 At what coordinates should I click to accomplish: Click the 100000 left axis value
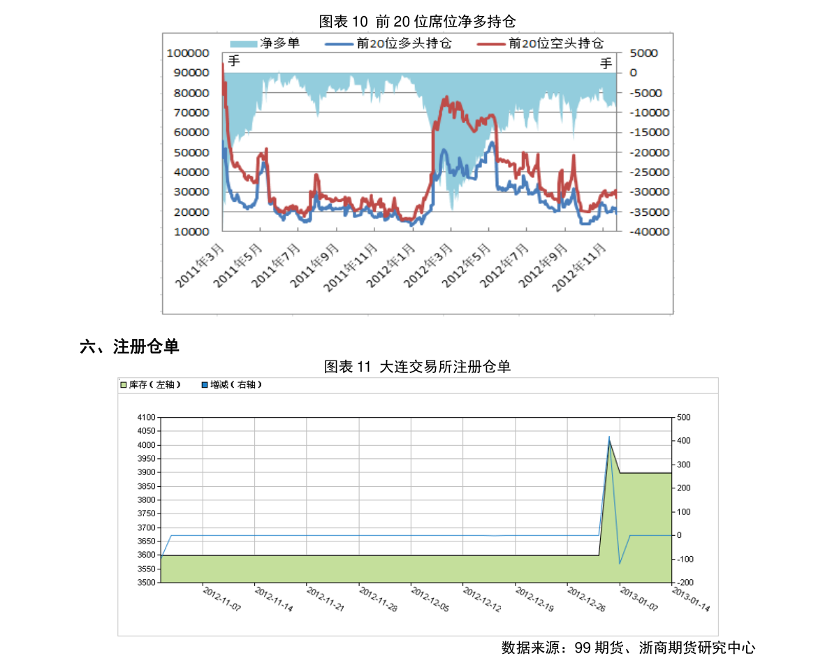pos(189,53)
